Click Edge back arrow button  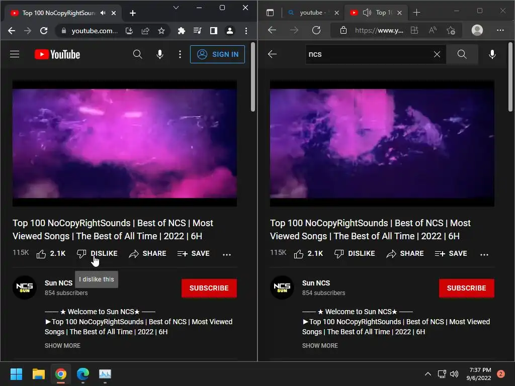[272, 30]
